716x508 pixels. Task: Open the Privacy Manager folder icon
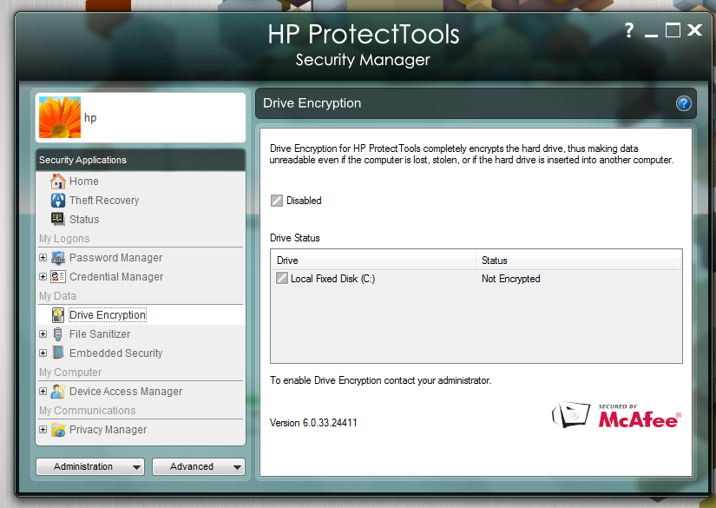pyautogui.click(x=58, y=430)
